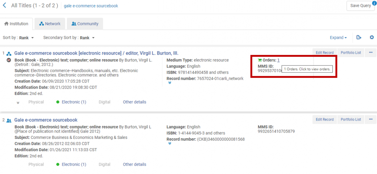
Task: Click the back arrow beside All Titles
Action: (4, 6)
